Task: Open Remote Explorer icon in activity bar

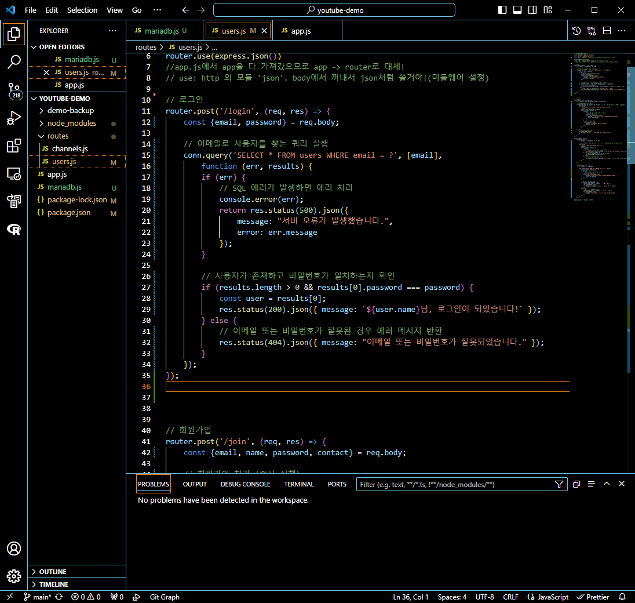Action: tap(14, 174)
